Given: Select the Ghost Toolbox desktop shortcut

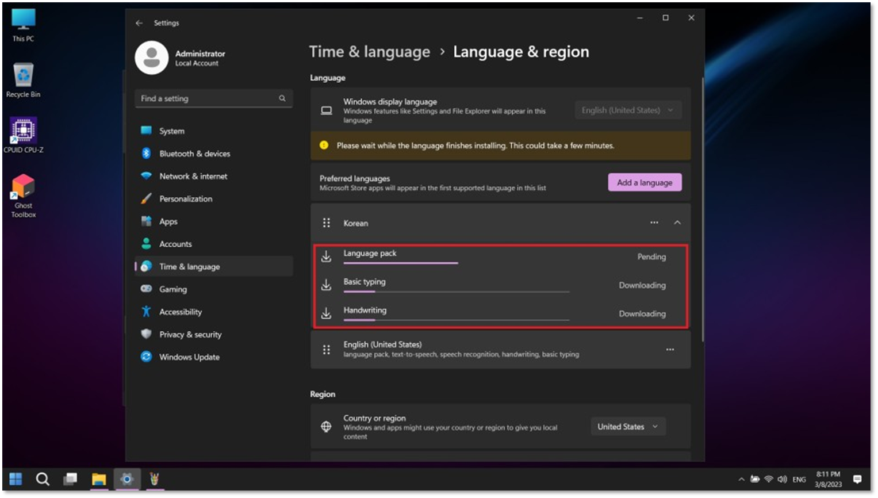Looking at the screenshot, I should coord(24,196).
